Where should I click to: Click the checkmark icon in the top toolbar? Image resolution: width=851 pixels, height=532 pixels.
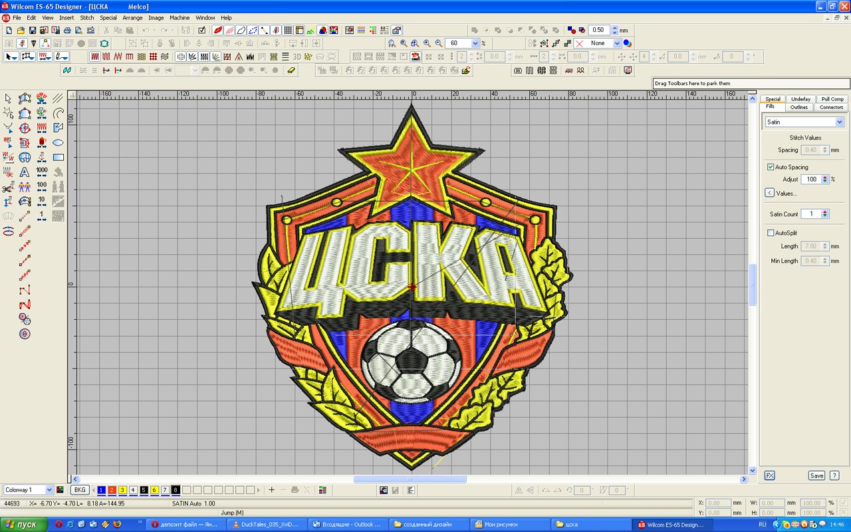202,31
